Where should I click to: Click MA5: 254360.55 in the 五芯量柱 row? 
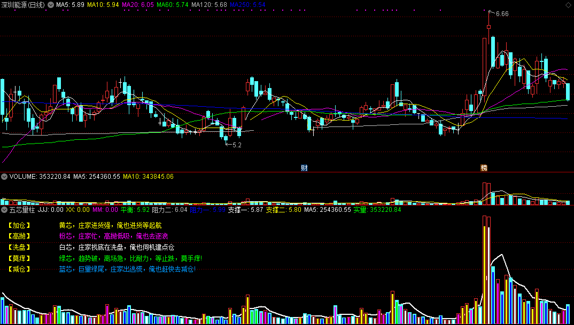pos(327,210)
